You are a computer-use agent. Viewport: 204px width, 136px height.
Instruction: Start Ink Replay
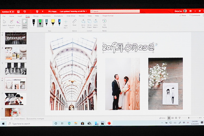104,23
